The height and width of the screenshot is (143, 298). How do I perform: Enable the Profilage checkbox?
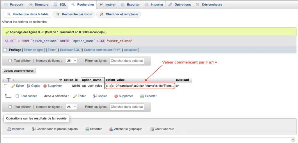click(5, 50)
